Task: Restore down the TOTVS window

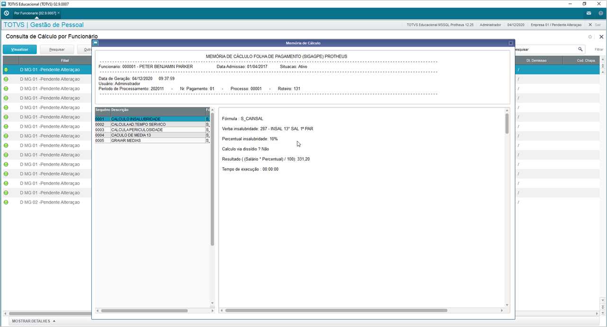Action: tap(584, 4)
